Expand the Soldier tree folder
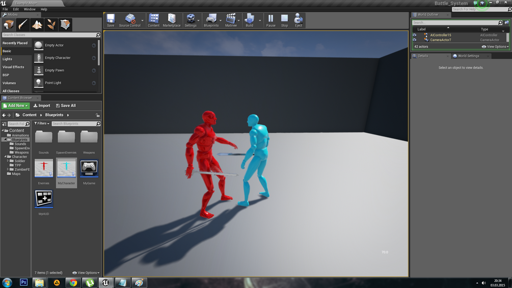This screenshot has height=288, width=512. 8,161
